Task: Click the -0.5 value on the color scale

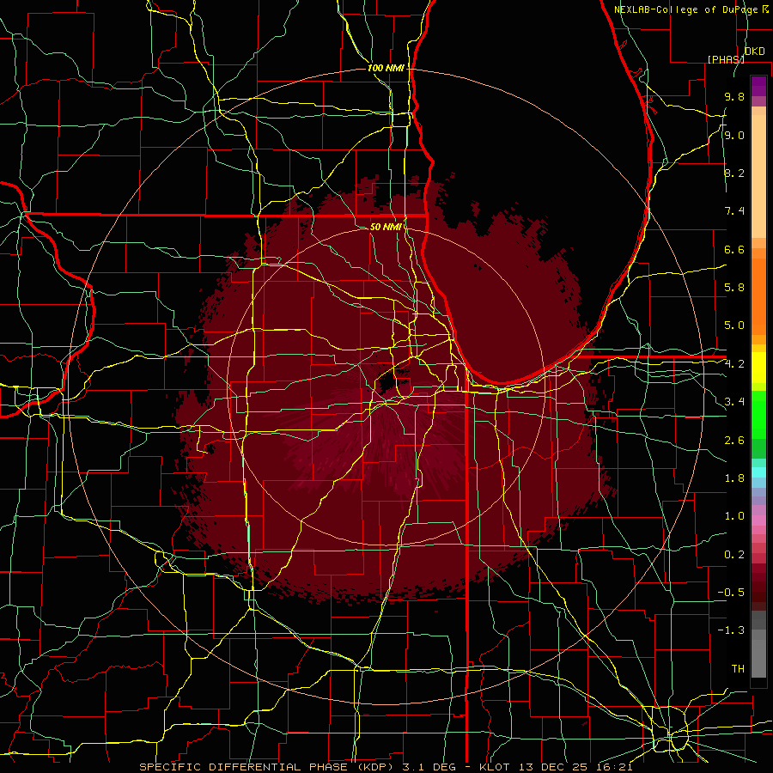Action: click(731, 593)
